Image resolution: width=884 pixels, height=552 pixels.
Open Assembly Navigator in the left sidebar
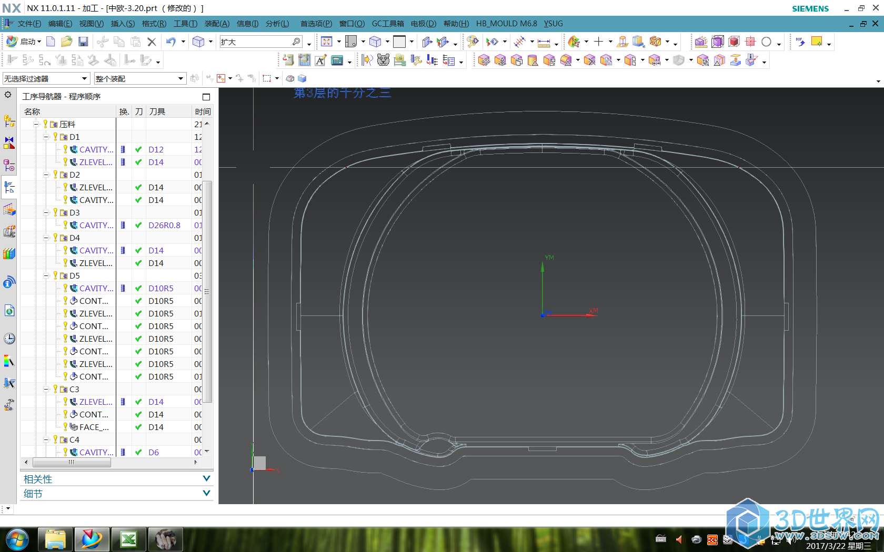tap(9, 121)
